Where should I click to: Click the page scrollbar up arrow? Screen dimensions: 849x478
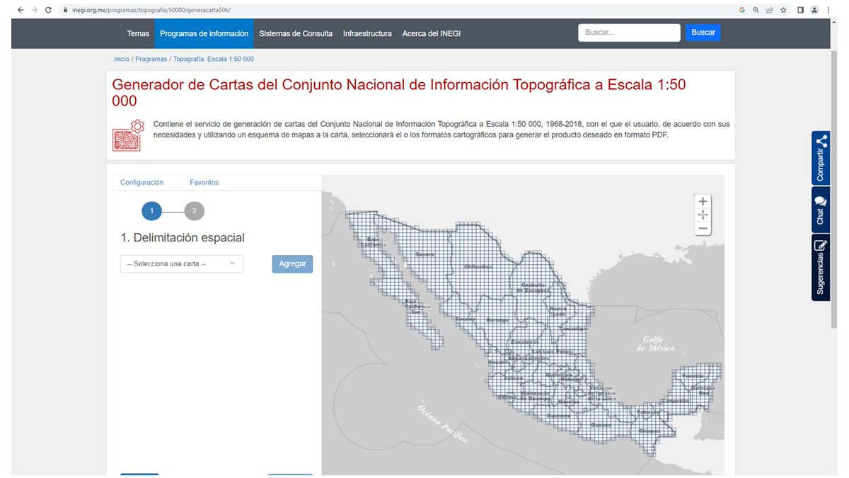click(833, 23)
